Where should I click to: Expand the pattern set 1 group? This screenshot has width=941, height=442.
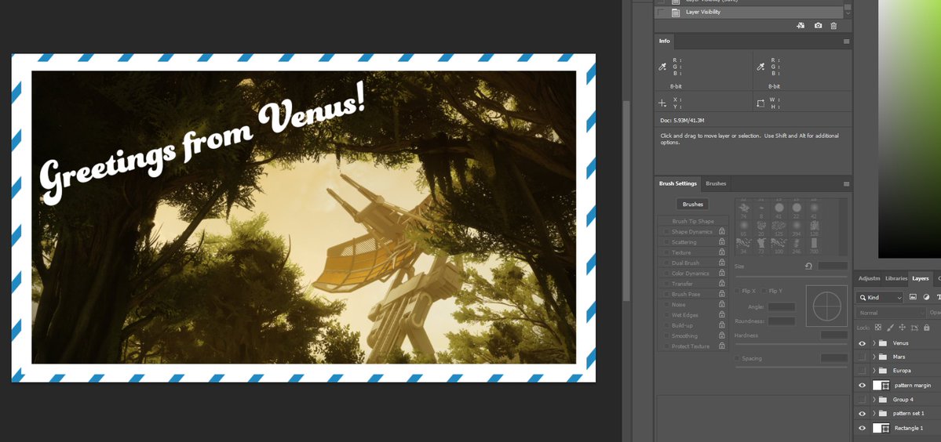[874, 414]
